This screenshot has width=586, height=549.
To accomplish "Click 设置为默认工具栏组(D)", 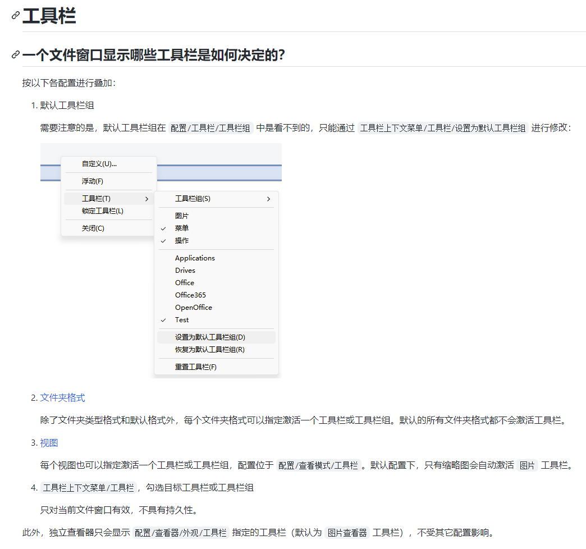I will click(210, 337).
